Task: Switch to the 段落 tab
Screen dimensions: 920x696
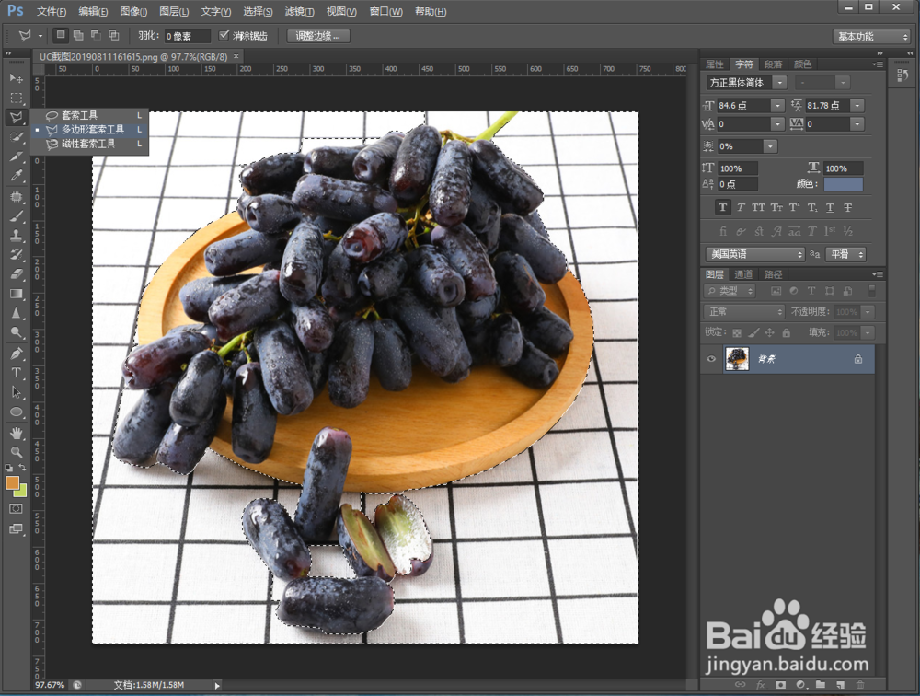Action: [x=773, y=64]
